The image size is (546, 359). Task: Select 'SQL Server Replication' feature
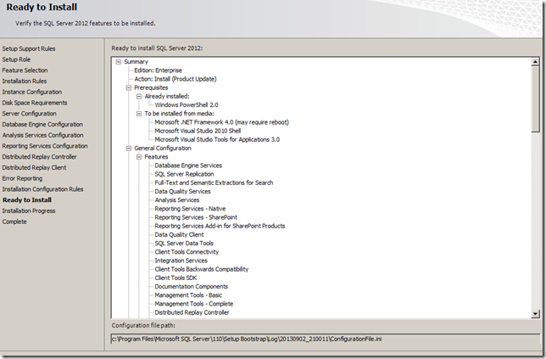[x=184, y=174]
